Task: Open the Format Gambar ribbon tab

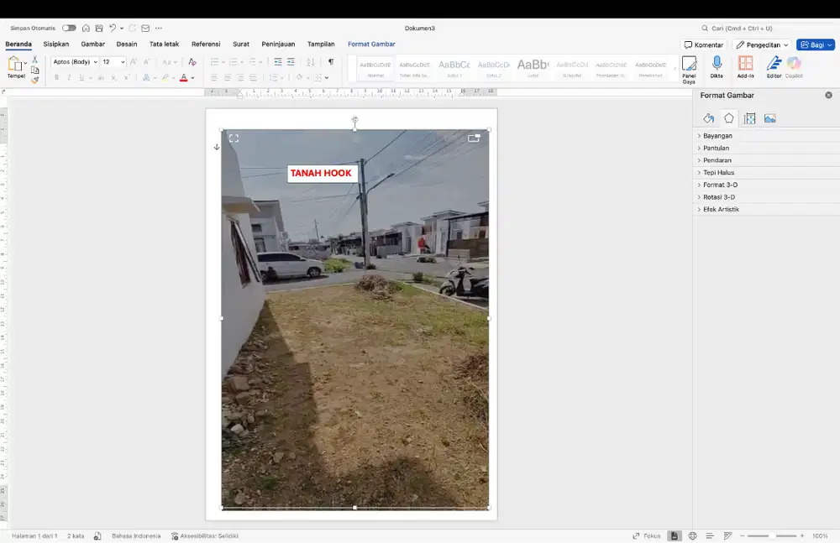Action: pyautogui.click(x=371, y=44)
